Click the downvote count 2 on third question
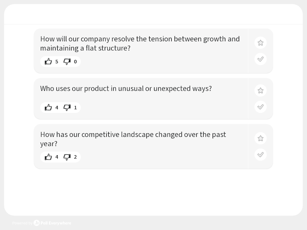This screenshot has height=230, width=307. pos(75,157)
